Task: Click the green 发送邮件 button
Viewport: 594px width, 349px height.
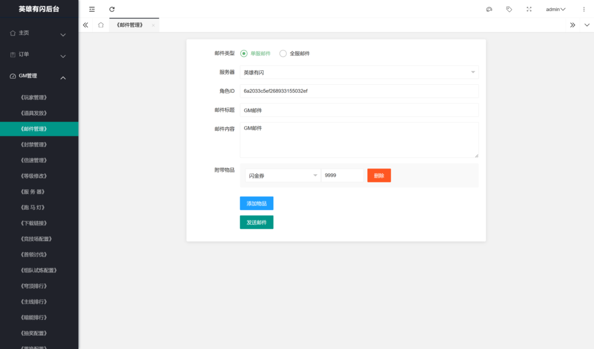Action: (256, 222)
